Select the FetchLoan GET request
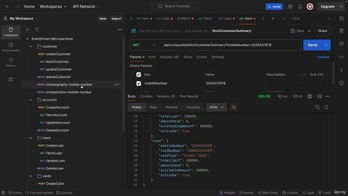The height and width of the screenshot is (196, 348). click(x=54, y=154)
